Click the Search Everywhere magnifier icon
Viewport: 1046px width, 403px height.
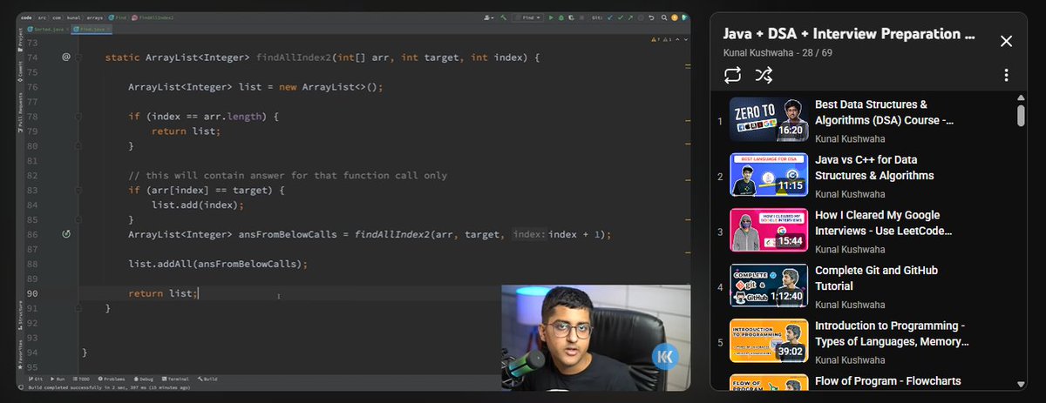tap(664, 17)
